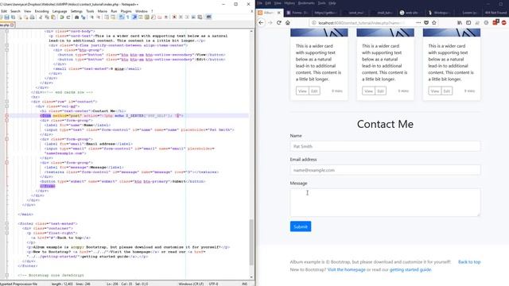Screen dimensions: 509x286
Task: Click the last icon in Notepad++ toolbar
Action: (x=208, y=17)
